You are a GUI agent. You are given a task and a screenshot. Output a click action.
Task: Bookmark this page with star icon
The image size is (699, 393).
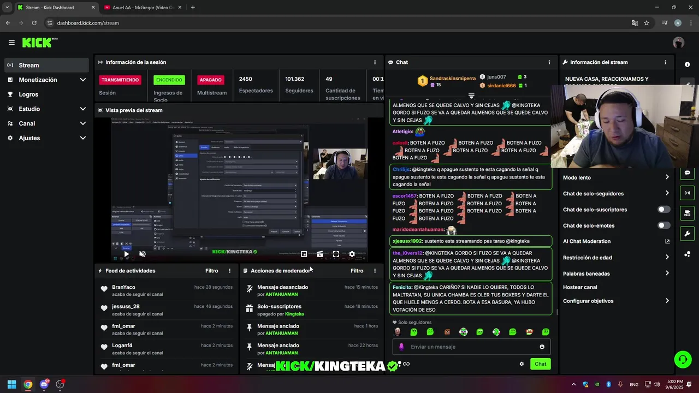(647, 23)
